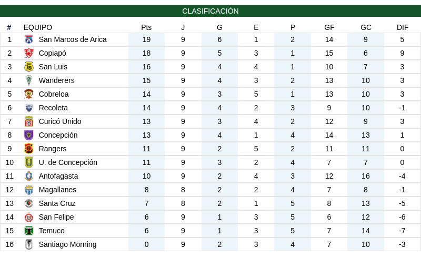Select the Magallanes team name
Image resolution: width=421 pixels, height=269 pixels.
click(x=57, y=190)
